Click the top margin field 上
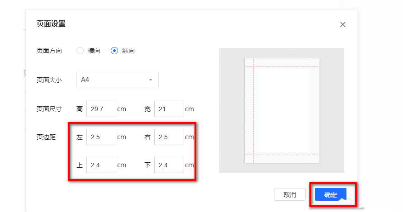The height and width of the screenshot is (212, 403). point(101,165)
